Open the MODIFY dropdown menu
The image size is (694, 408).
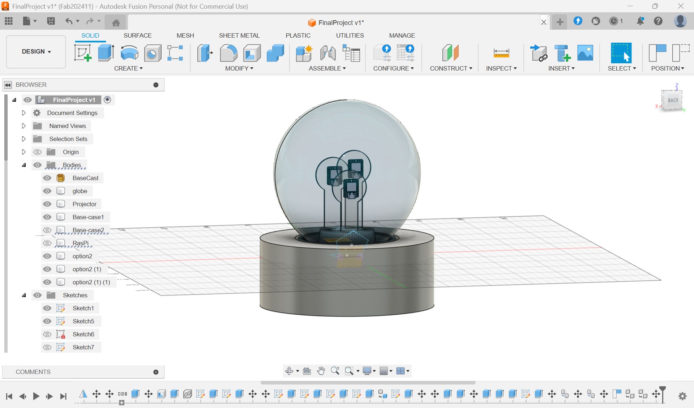pos(239,68)
